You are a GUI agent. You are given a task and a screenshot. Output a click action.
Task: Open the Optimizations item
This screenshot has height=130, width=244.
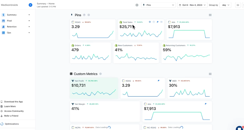(x=12, y=124)
